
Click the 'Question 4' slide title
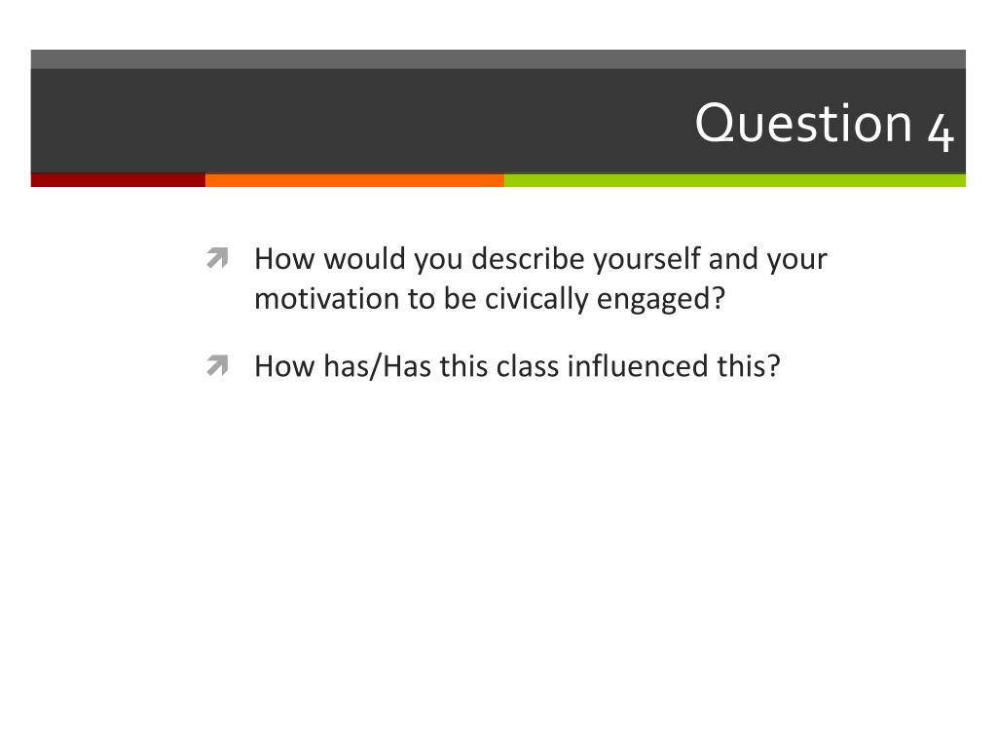click(824, 124)
